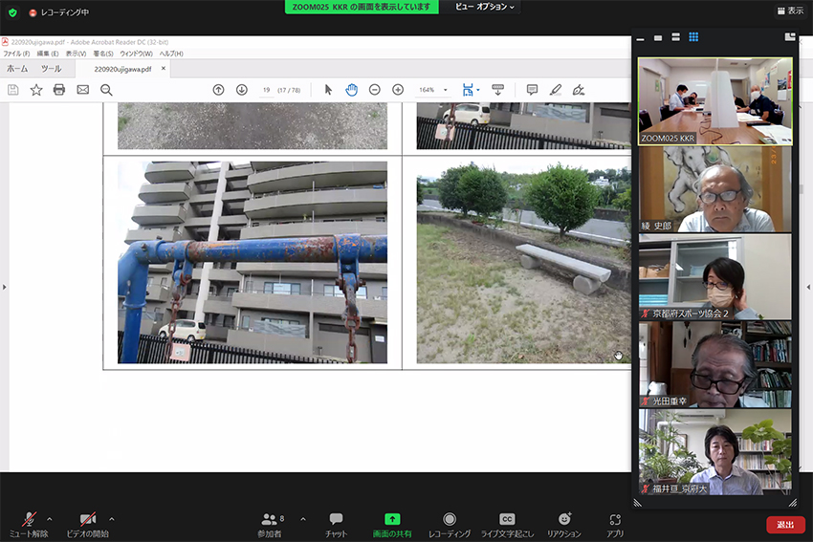Click the Acrobat print icon
Image resolution: width=813 pixels, height=542 pixels.
[59, 90]
